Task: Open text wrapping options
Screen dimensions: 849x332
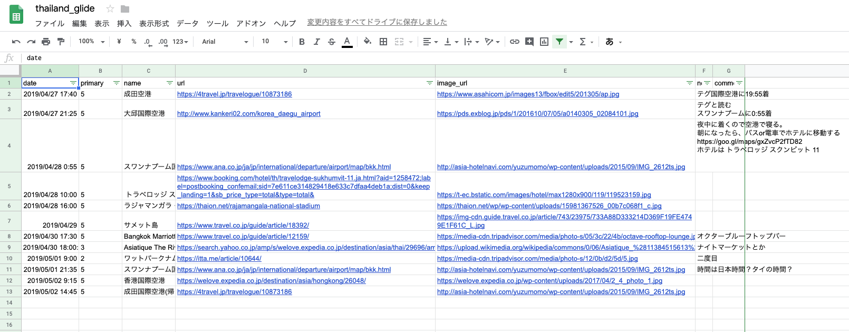Action: tap(471, 42)
